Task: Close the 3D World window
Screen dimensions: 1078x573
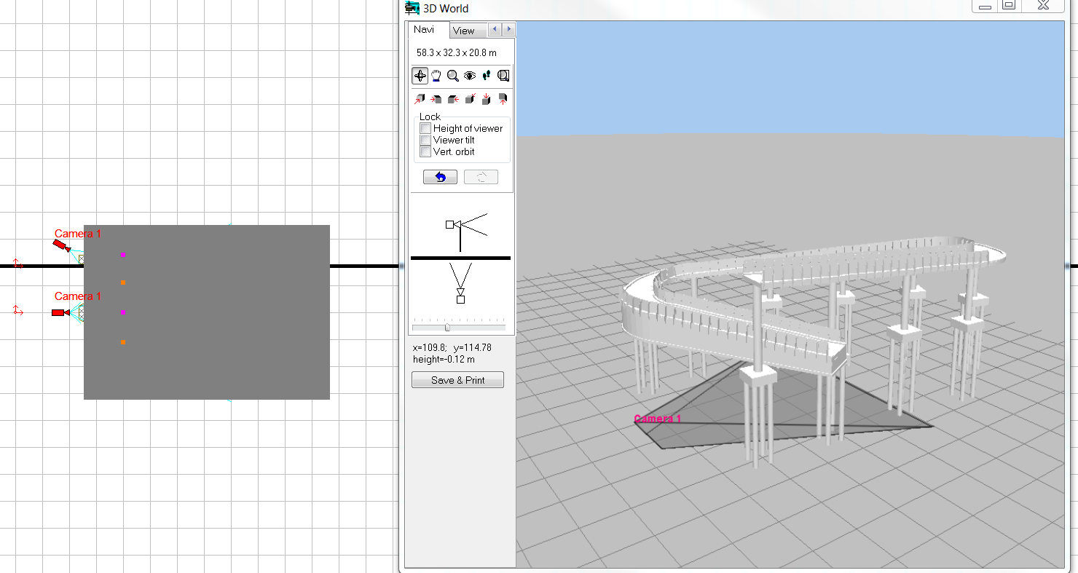Action: point(1043,6)
